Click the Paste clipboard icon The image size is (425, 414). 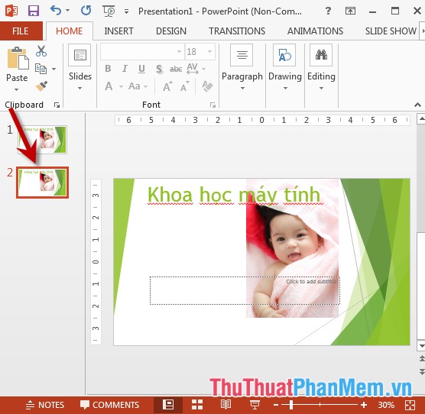(x=18, y=58)
